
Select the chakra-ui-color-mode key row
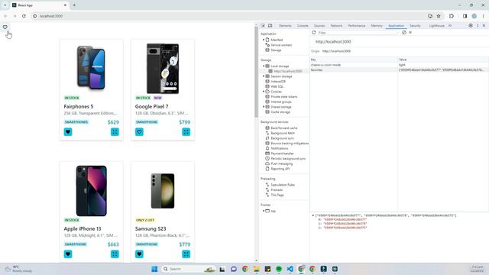click(x=399, y=65)
